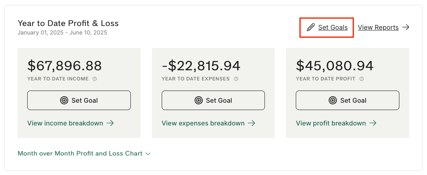Expand the Month over Month Profit and Loss Chart
Viewport: 427px width, 175px height.
pyautogui.click(x=84, y=153)
